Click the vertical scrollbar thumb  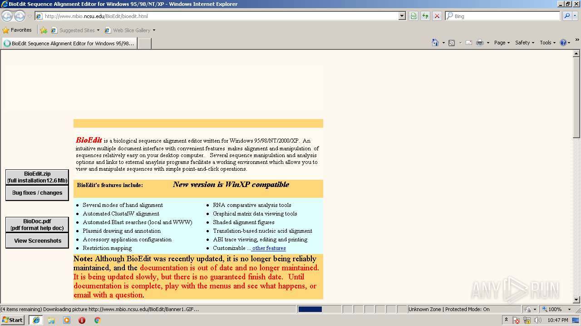point(576,98)
